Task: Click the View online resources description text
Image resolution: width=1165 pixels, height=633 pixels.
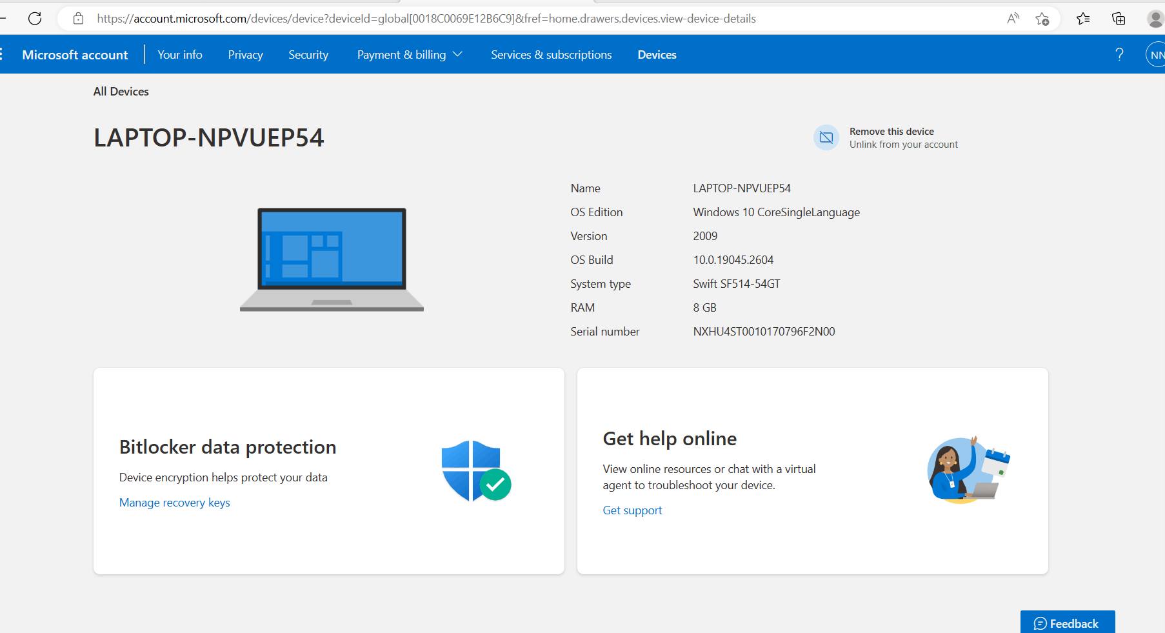Action: (710, 477)
